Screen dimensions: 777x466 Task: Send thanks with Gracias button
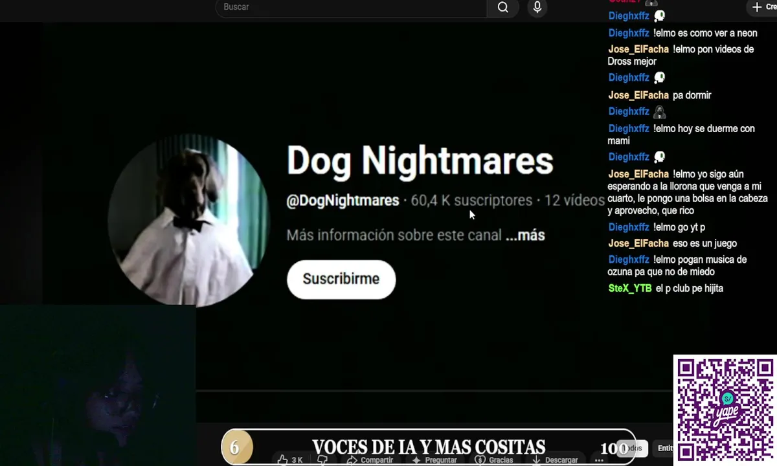(494, 460)
